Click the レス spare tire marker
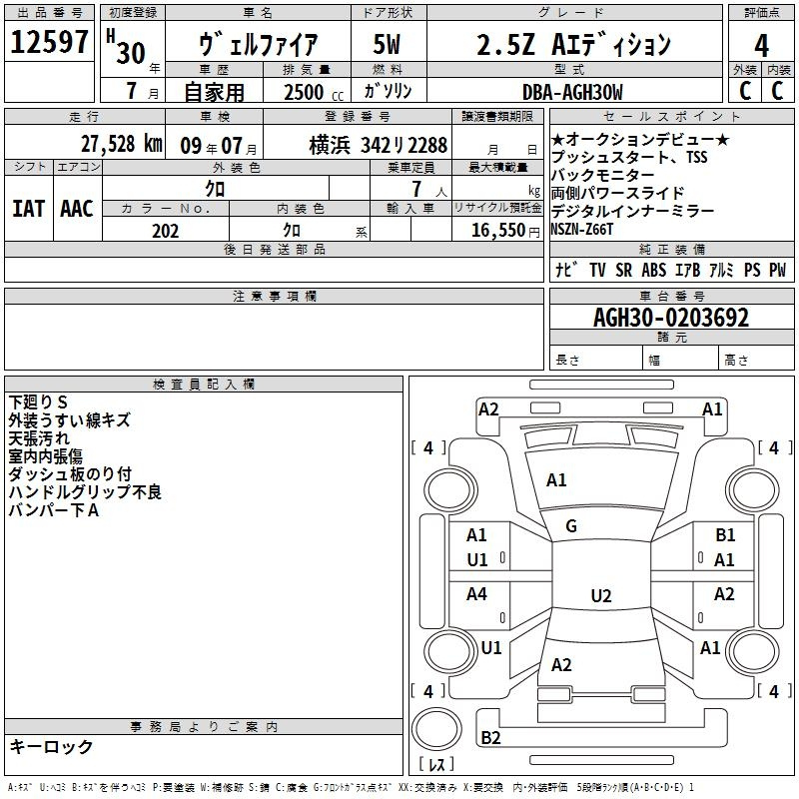799x799 pixels. [x=436, y=766]
